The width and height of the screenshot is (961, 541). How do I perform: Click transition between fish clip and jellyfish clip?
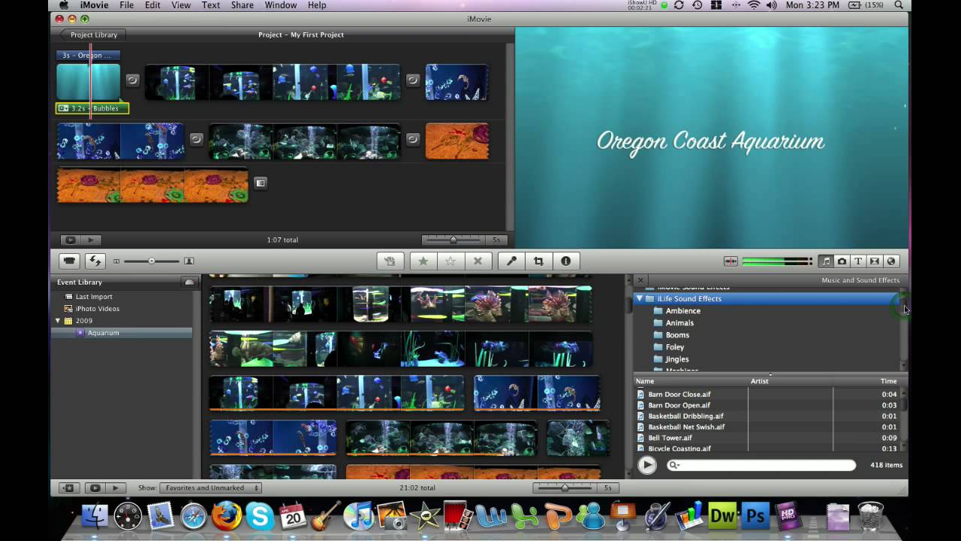(x=413, y=80)
